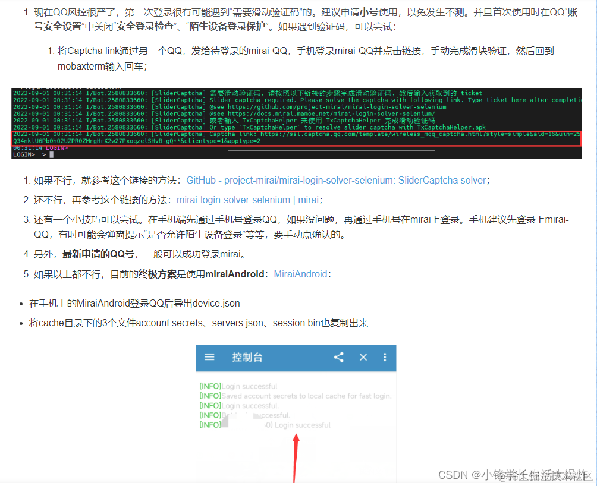Click the first '[INFO]Login successful' log line
The image size is (597, 486).
click(238, 386)
